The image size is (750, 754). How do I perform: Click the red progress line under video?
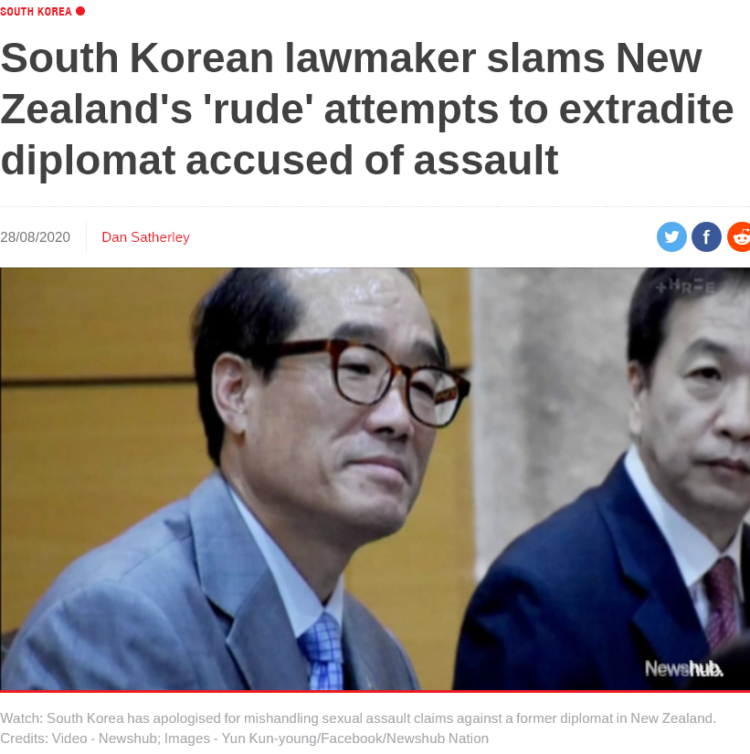click(x=375, y=692)
